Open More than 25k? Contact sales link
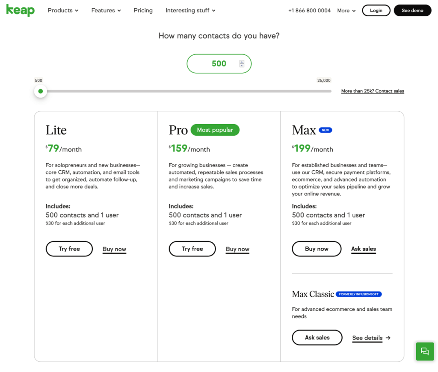This screenshot has width=438, height=372. 373,91
